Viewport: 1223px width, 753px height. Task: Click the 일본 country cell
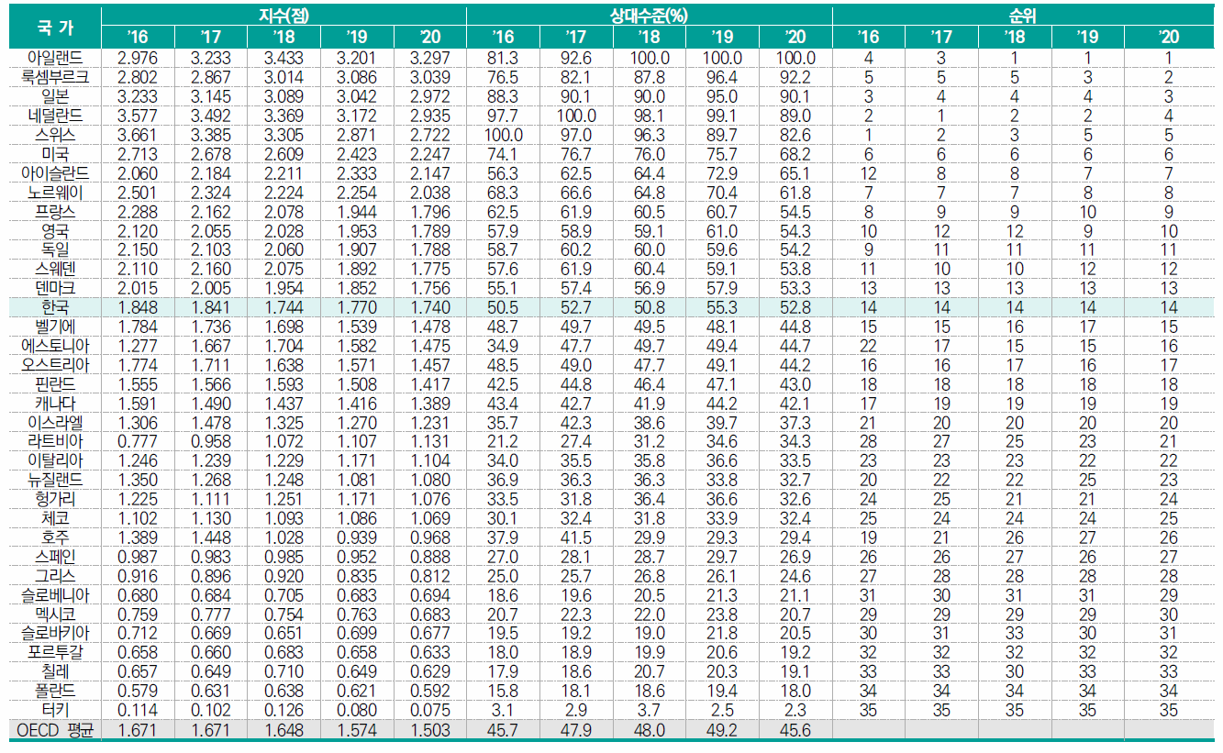pyautogui.click(x=55, y=95)
